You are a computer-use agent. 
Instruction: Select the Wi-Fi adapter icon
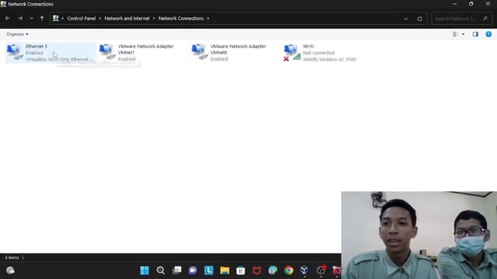point(292,53)
